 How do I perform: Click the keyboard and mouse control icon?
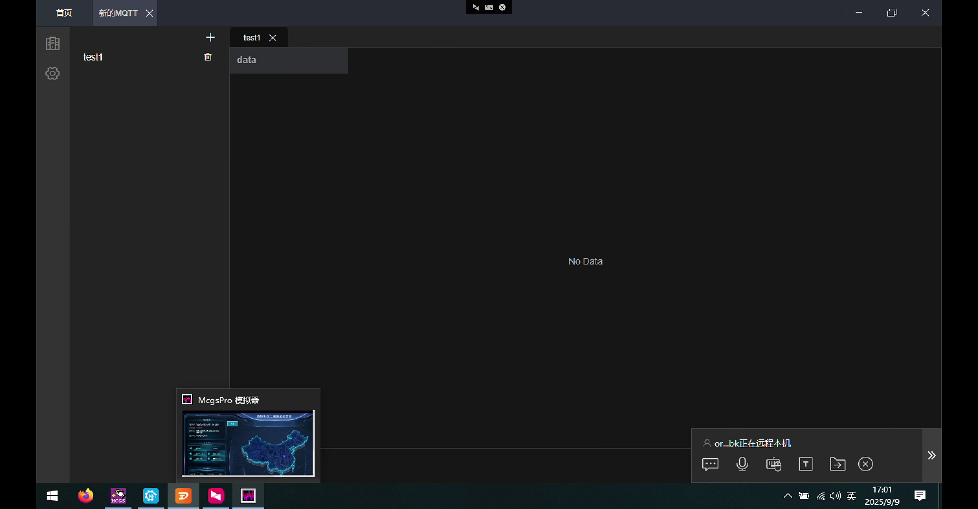click(774, 464)
